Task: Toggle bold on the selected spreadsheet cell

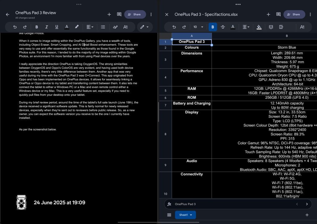Action: pos(213,27)
